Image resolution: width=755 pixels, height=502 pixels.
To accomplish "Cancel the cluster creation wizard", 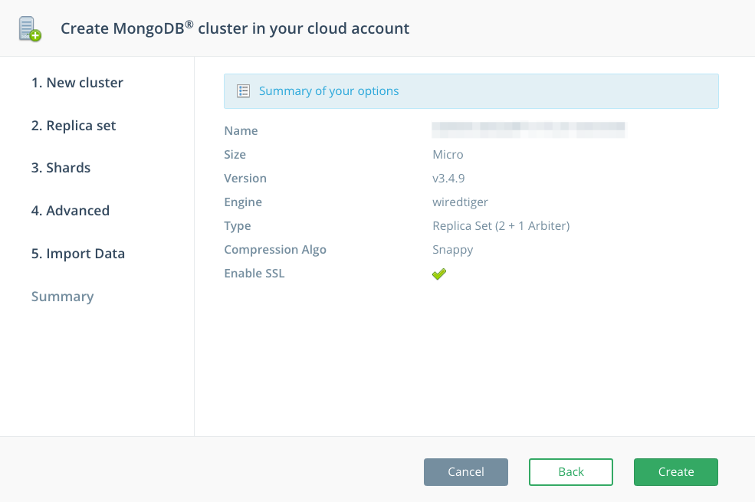I will point(465,471).
